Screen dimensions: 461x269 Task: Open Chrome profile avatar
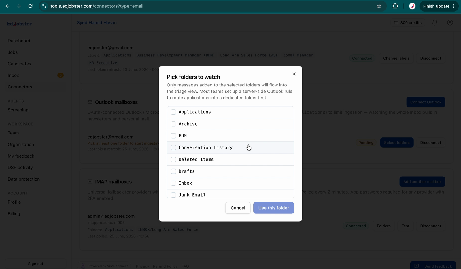pos(412,6)
